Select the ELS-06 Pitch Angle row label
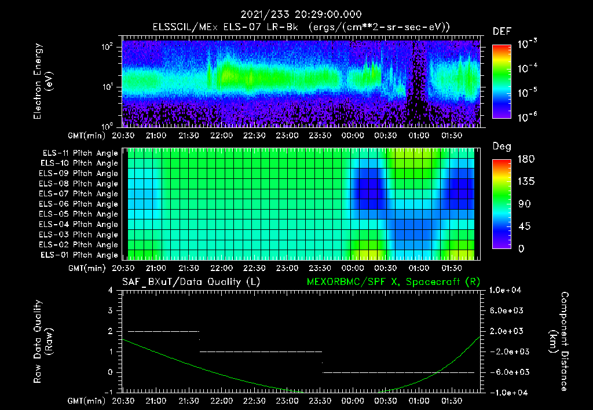Viewport: 593px width, 410px height. [x=79, y=204]
